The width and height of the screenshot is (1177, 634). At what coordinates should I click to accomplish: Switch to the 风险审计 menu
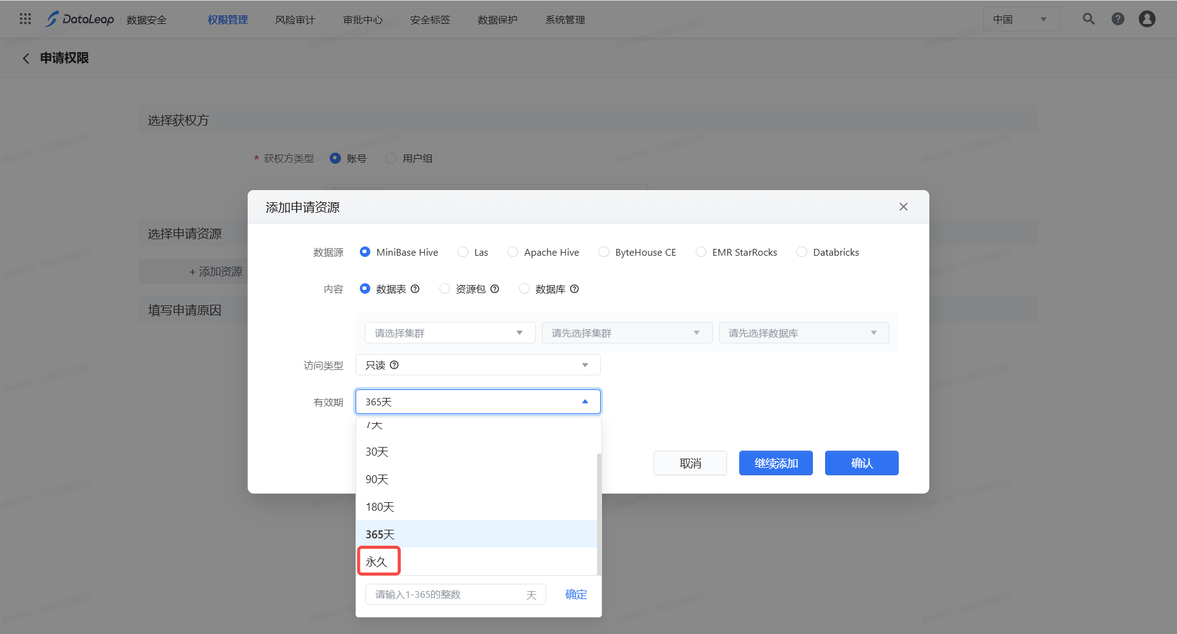[295, 20]
